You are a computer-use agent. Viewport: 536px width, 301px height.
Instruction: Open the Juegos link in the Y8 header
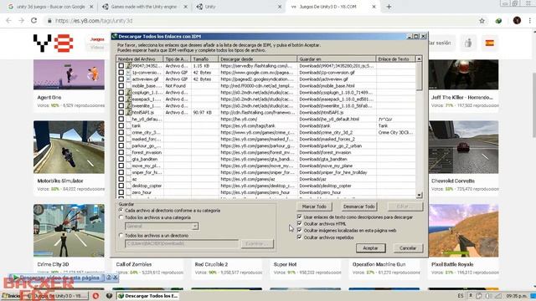tap(97, 39)
